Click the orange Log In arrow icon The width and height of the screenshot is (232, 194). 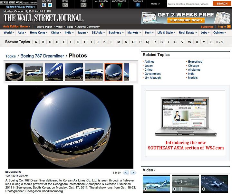229,26
